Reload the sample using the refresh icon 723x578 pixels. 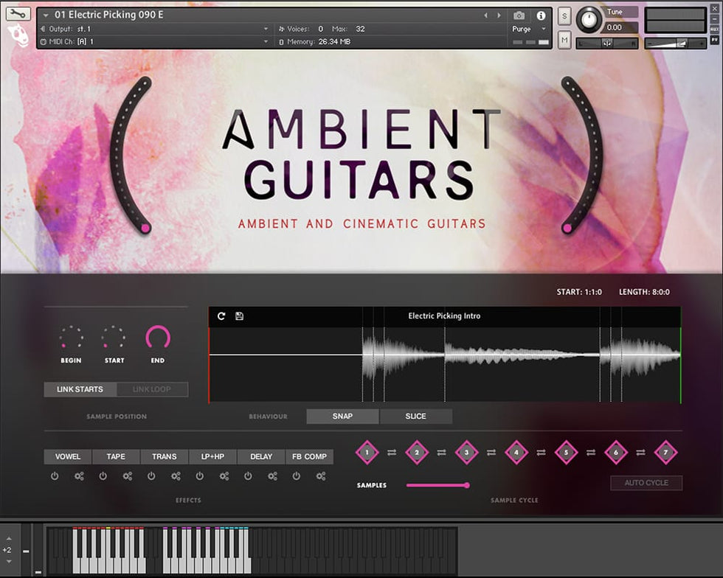(221, 316)
